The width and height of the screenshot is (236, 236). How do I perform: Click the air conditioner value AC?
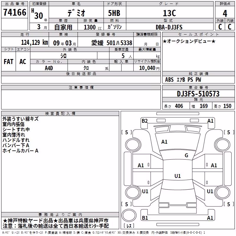[x=23, y=62]
